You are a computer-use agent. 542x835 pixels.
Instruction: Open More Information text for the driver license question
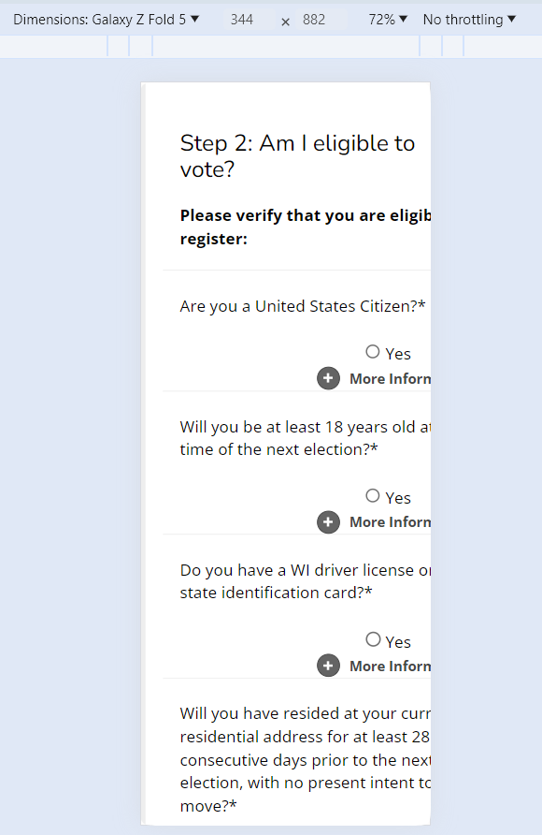[x=390, y=667]
